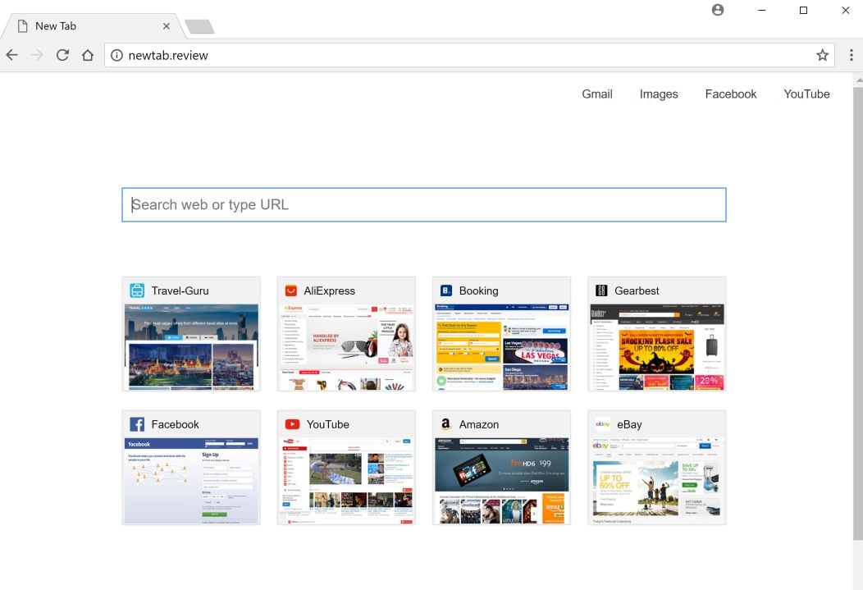Click the back navigation arrow

click(x=11, y=55)
